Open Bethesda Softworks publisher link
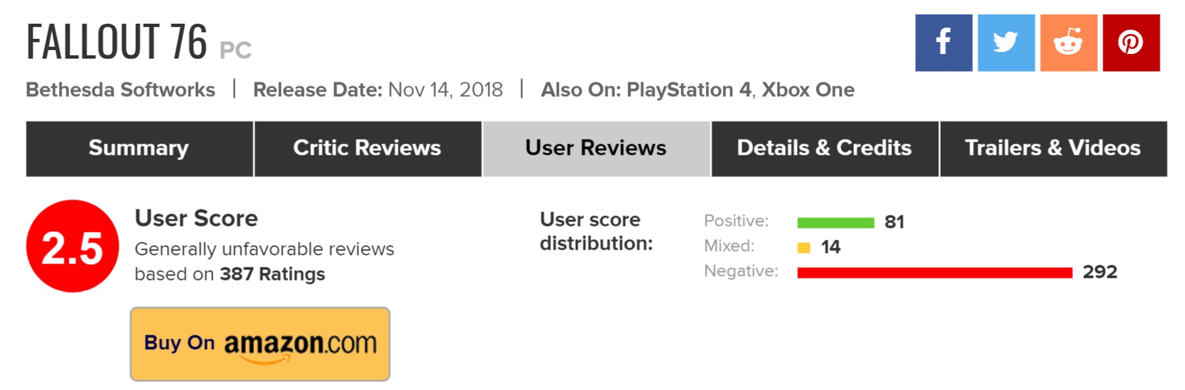 click(x=121, y=90)
